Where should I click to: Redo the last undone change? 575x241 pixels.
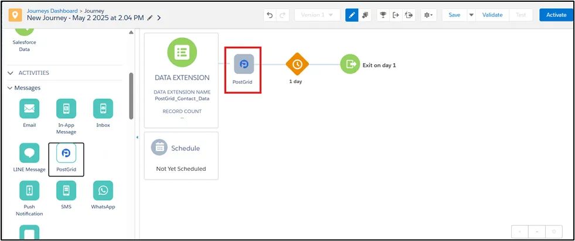click(283, 15)
